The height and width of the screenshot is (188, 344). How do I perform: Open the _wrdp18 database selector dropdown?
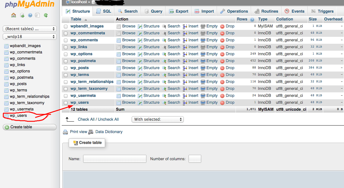[x=30, y=37]
